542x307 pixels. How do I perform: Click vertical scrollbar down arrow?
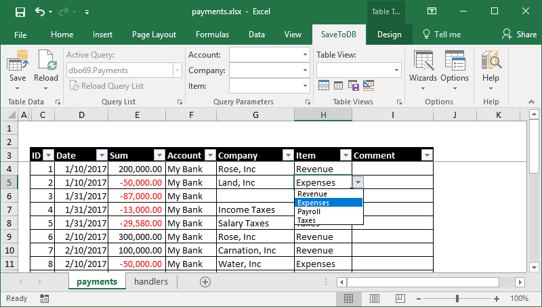(x=534, y=267)
